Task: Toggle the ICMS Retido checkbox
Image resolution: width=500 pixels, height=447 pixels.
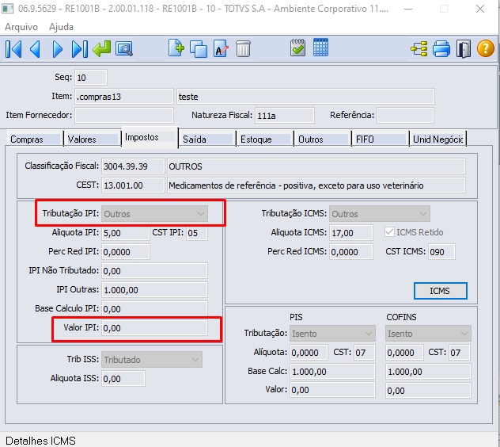Action: 389,232
